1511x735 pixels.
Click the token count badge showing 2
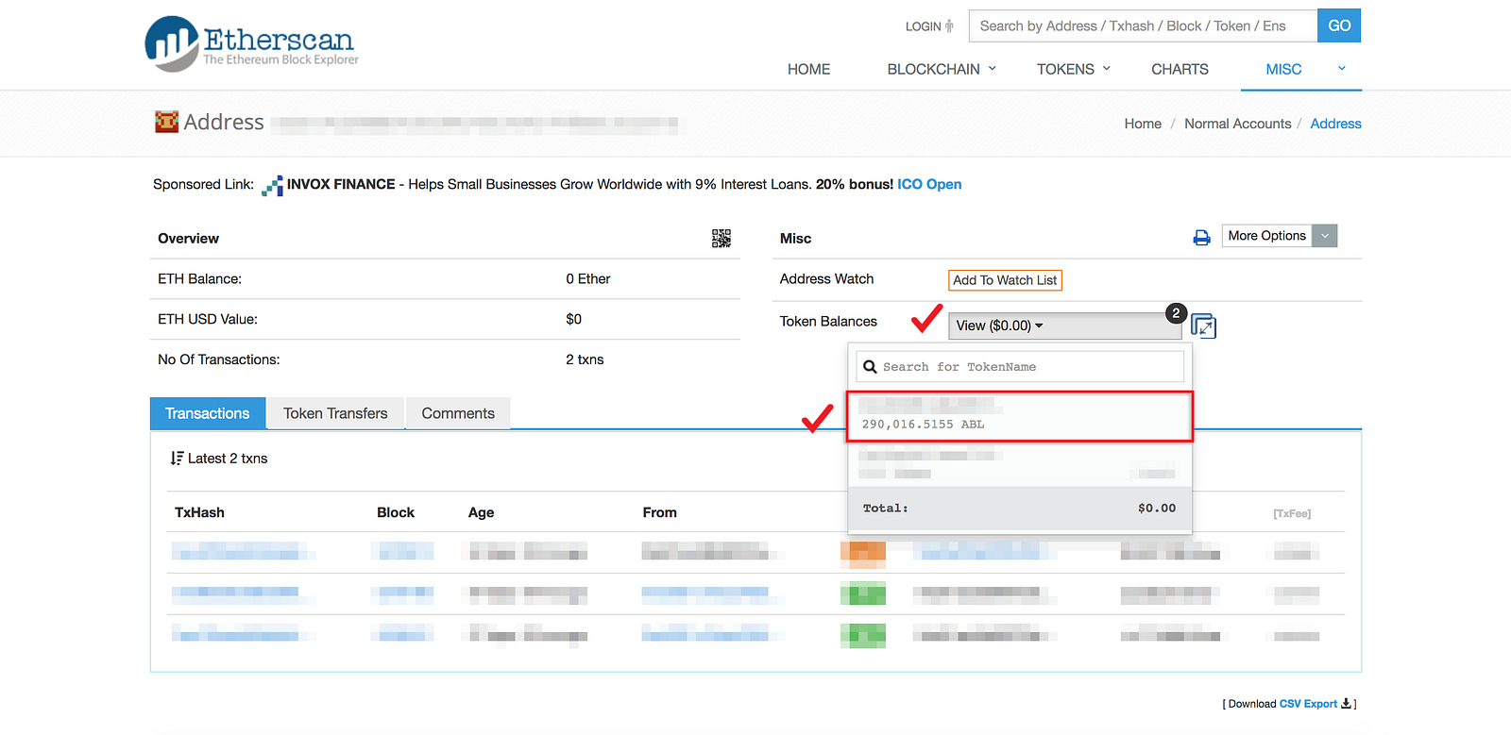coord(1176,313)
